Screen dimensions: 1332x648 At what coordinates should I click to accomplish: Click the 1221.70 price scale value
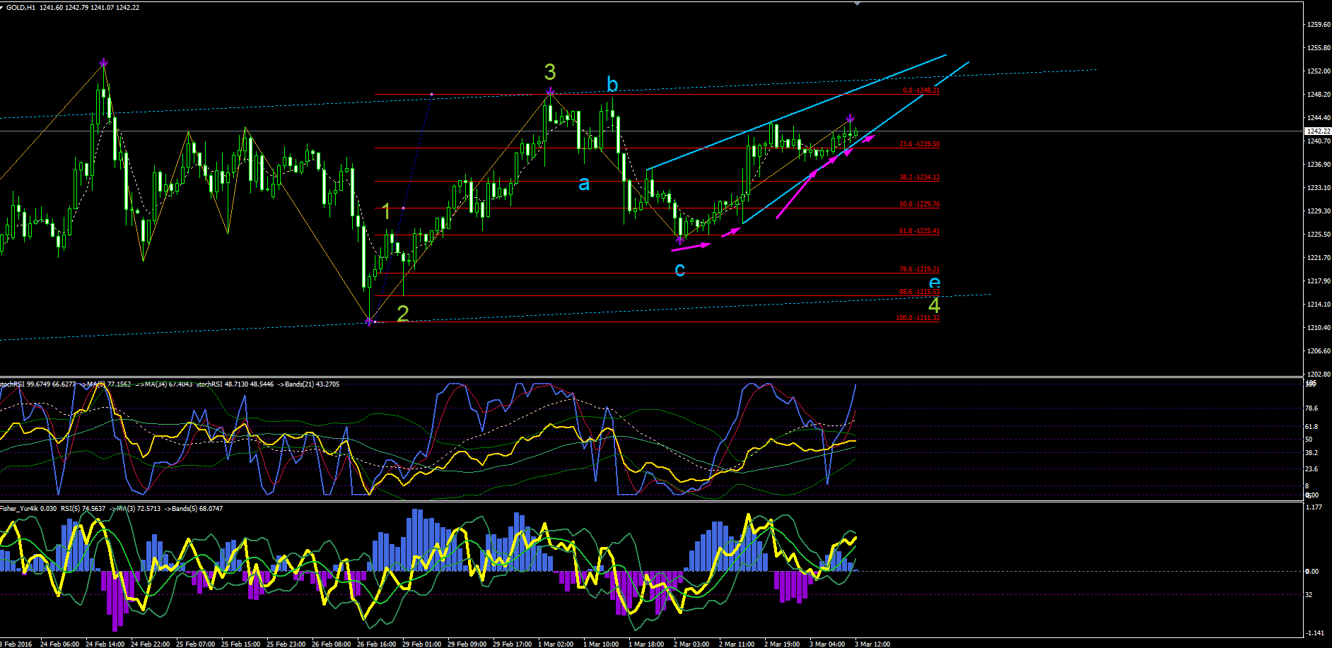pyautogui.click(x=1319, y=258)
